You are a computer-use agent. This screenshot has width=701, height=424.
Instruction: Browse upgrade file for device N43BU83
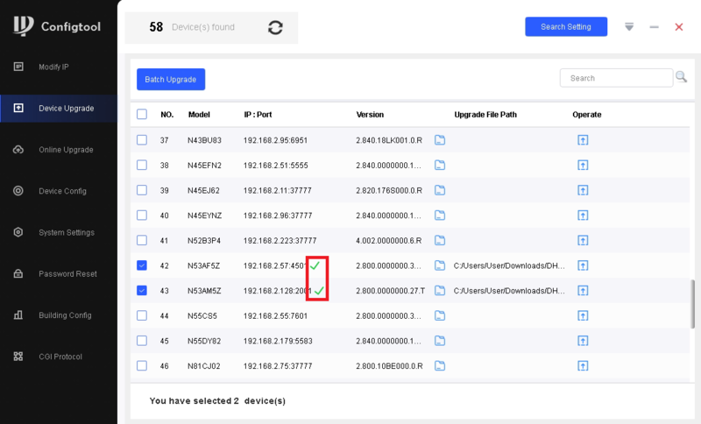pyautogui.click(x=440, y=140)
